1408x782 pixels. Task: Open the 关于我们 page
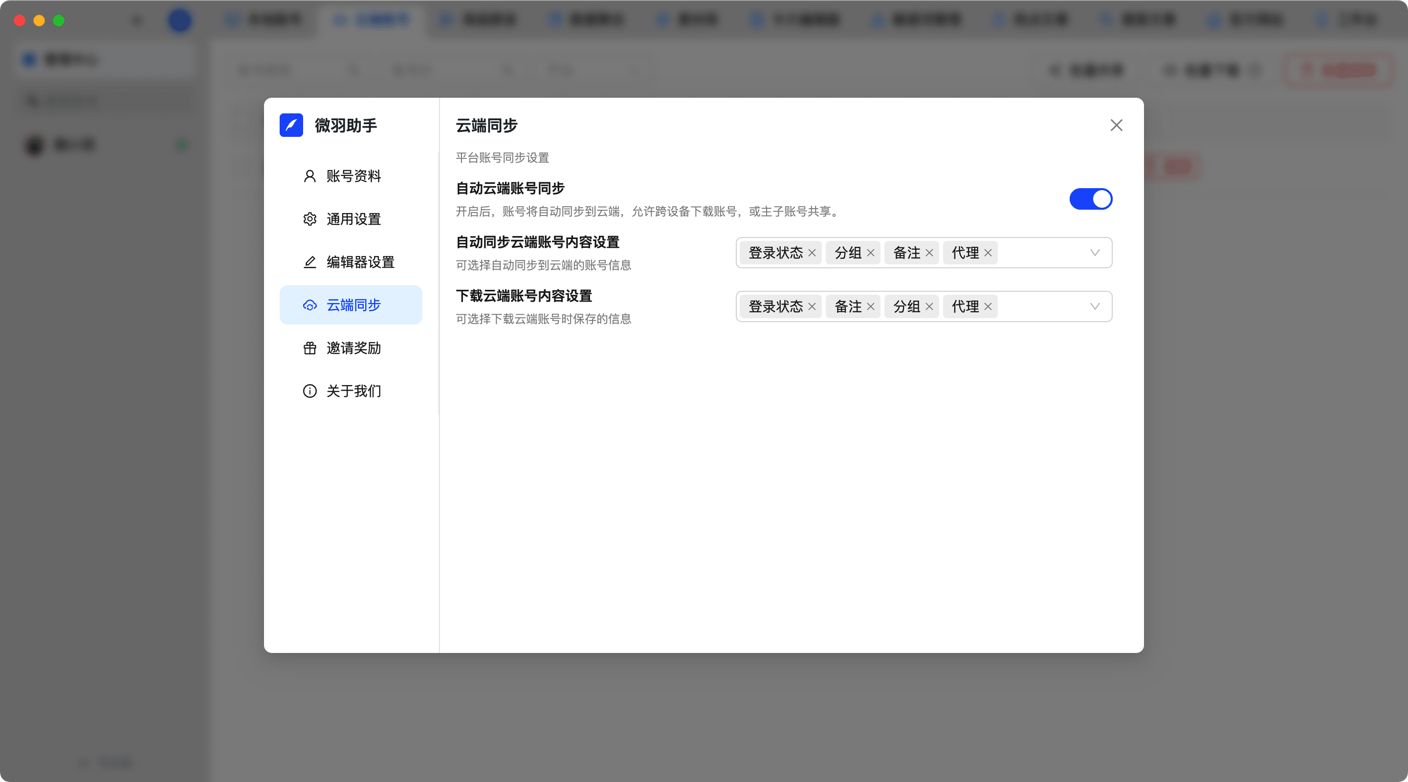pyautogui.click(x=353, y=391)
